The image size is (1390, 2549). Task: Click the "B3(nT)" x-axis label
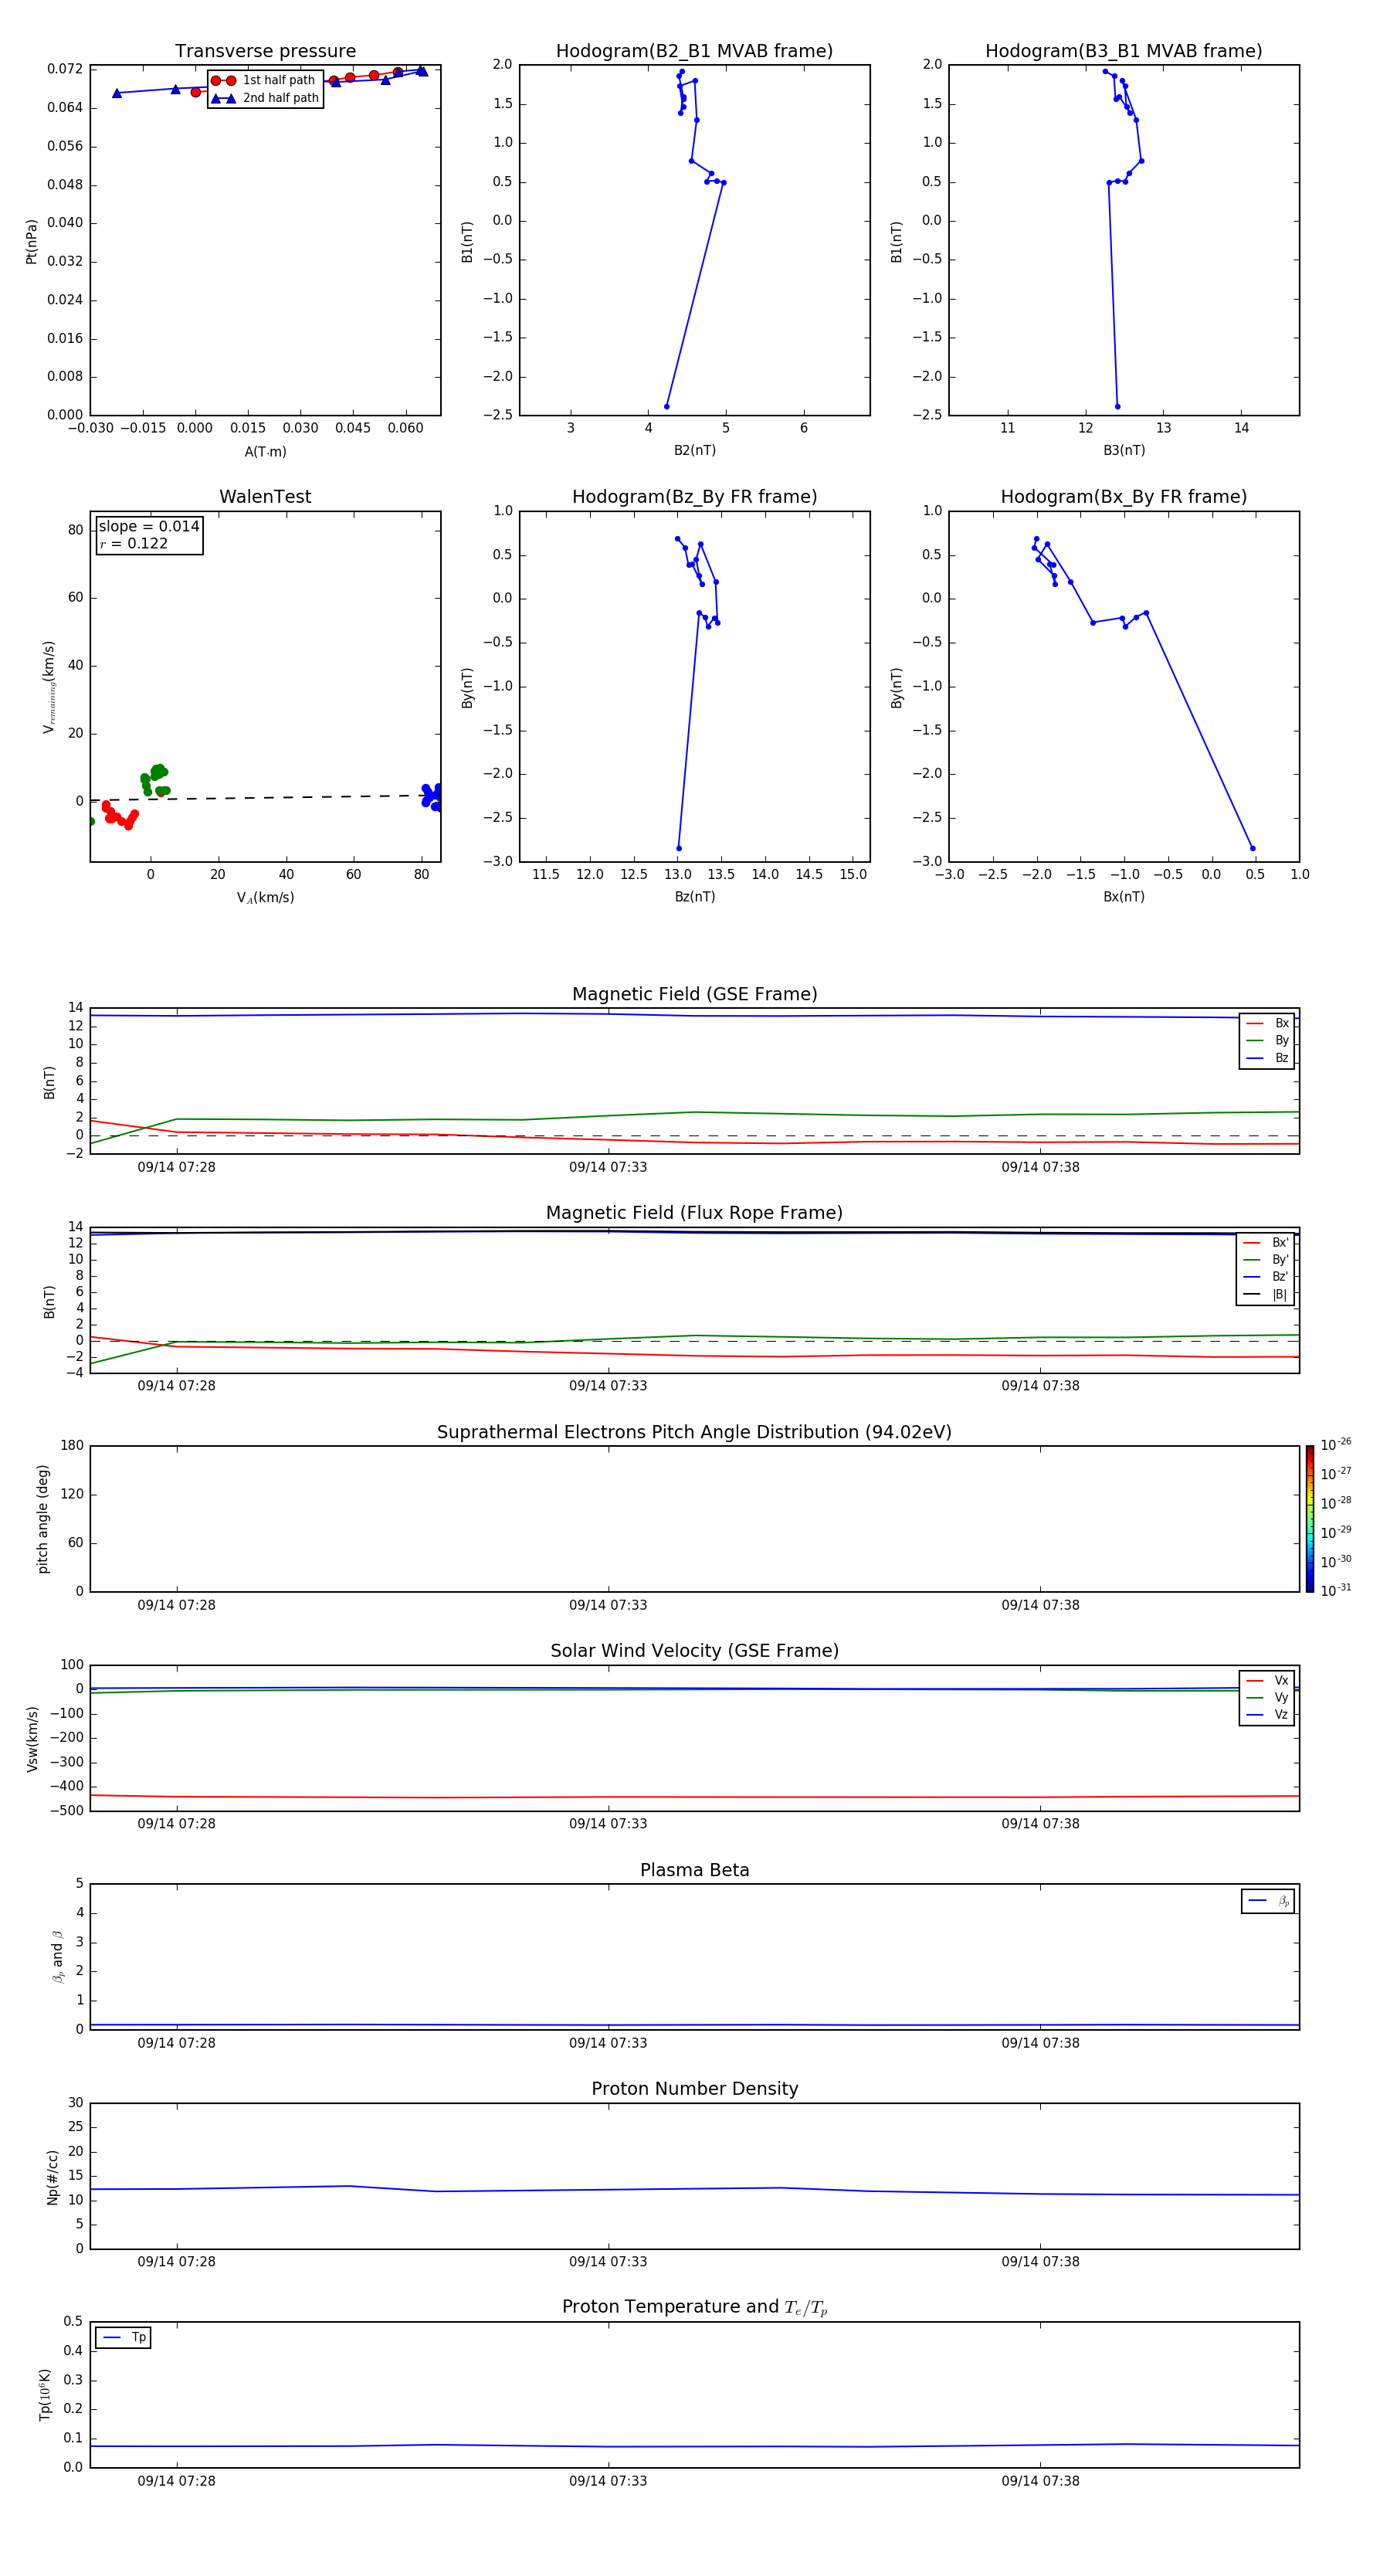(x=1124, y=450)
